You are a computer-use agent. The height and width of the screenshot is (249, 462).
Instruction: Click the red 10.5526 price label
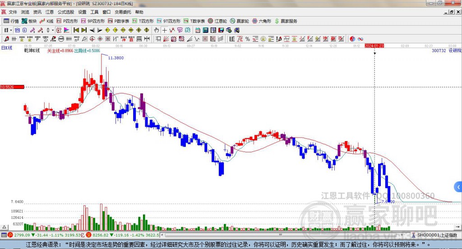tap(12, 87)
